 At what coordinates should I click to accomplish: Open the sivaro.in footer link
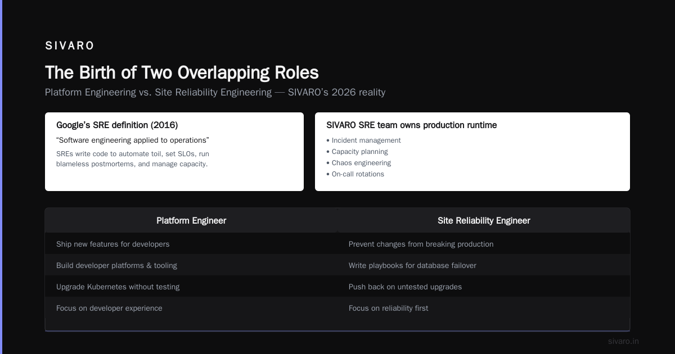click(623, 341)
